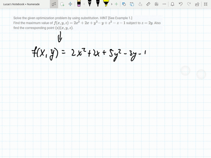211x158 pixels.
Task: Open the more options ellipsis menu
Action: [x=164, y=4]
